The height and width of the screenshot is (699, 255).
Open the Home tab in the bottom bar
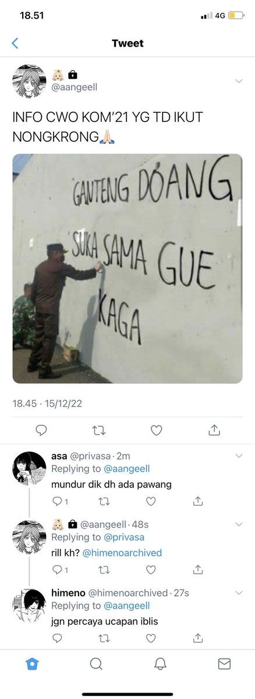pos(33,664)
